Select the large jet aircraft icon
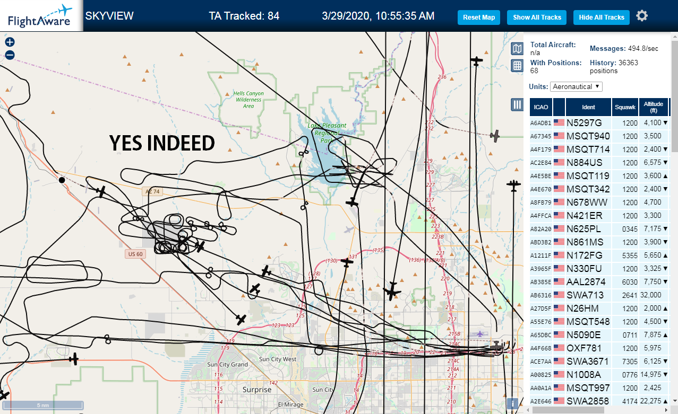The height and width of the screenshot is (414, 678). (x=392, y=290)
